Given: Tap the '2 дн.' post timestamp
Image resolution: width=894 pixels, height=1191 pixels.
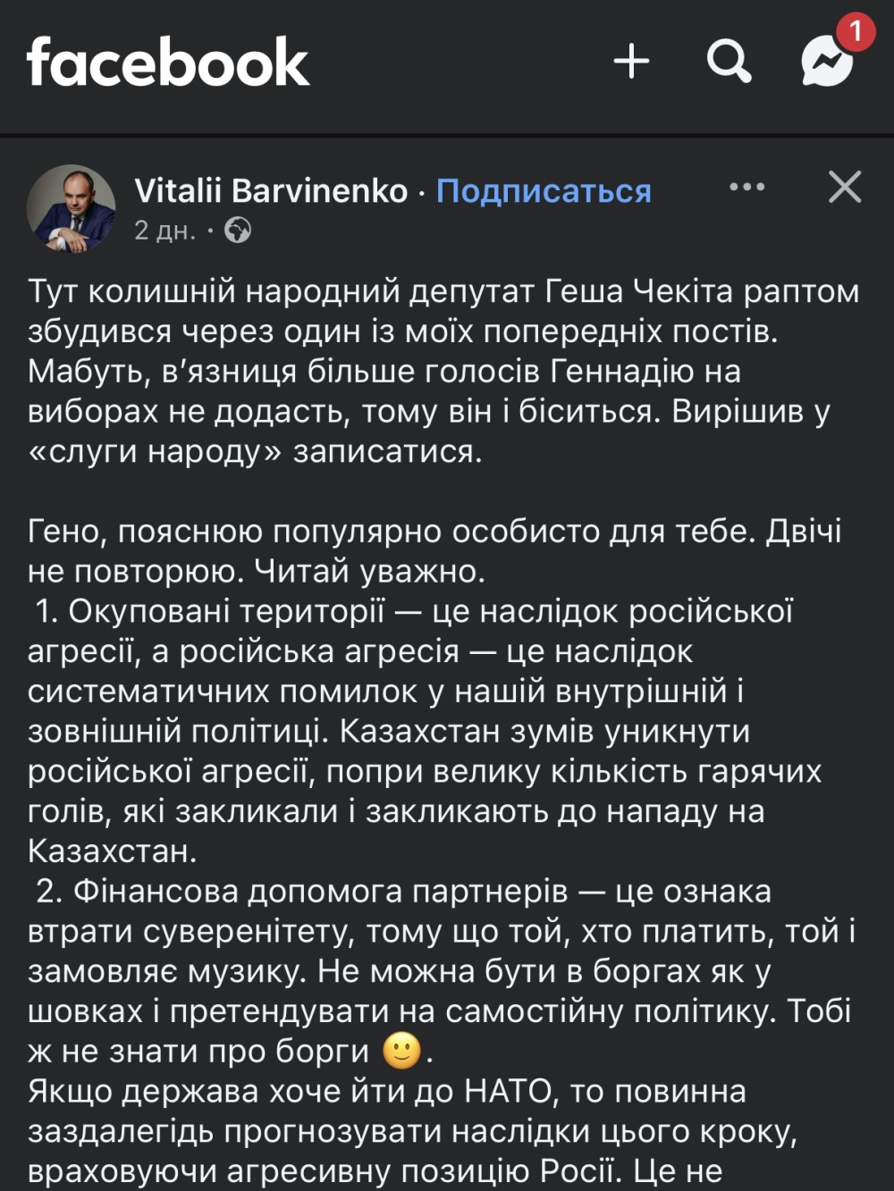Looking at the screenshot, I should pos(164,231).
